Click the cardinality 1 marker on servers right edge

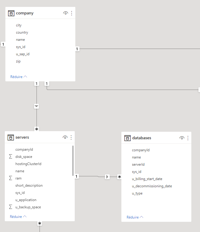click(x=76, y=176)
